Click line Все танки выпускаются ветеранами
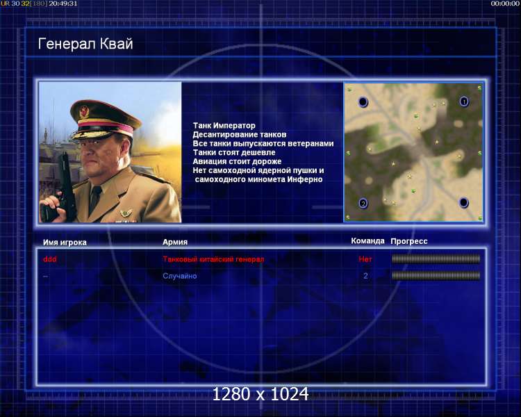 pos(263,144)
